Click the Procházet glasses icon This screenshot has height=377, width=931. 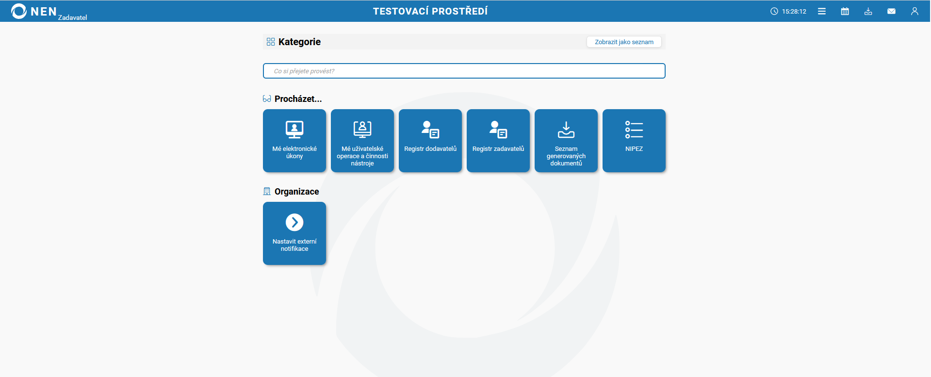tap(267, 98)
